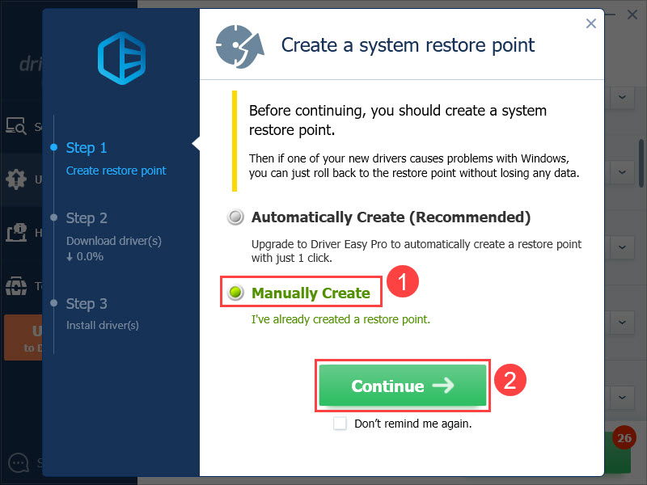Click the chat feedback icon in background sidebar
Image resolution: width=647 pixels, height=485 pixels.
tap(18, 462)
